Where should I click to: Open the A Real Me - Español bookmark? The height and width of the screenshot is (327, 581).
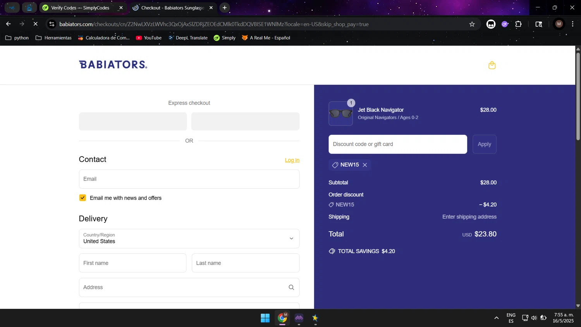click(266, 38)
